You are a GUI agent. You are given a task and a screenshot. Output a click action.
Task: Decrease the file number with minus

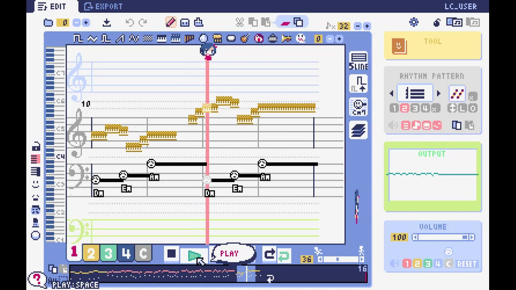(x=76, y=23)
